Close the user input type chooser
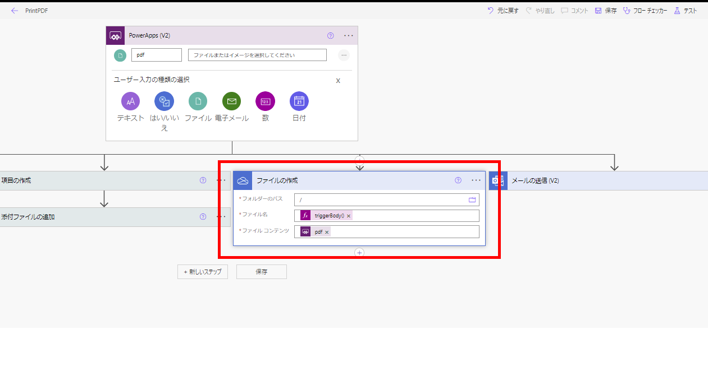Image resolution: width=708 pixels, height=390 pixels. [338, 81]
